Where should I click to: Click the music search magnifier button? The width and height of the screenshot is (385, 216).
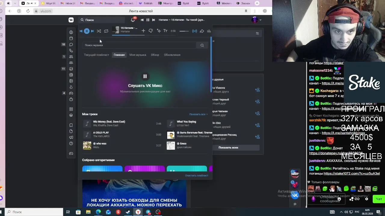point(202,45)
